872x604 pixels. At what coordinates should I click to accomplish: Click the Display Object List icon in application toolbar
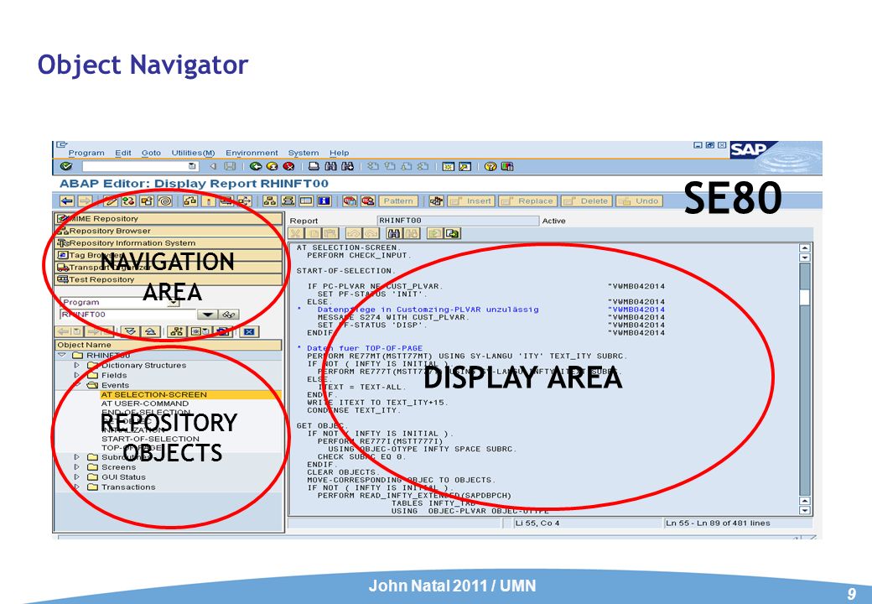[270, 200]
